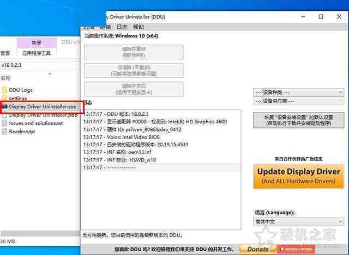
Task: Click the Update Display Driver ad banner
Action: [x=298, y=177]
